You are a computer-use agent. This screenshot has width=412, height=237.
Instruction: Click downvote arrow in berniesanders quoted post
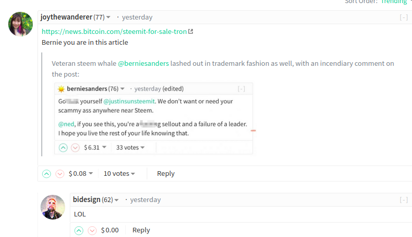[75, 148]
